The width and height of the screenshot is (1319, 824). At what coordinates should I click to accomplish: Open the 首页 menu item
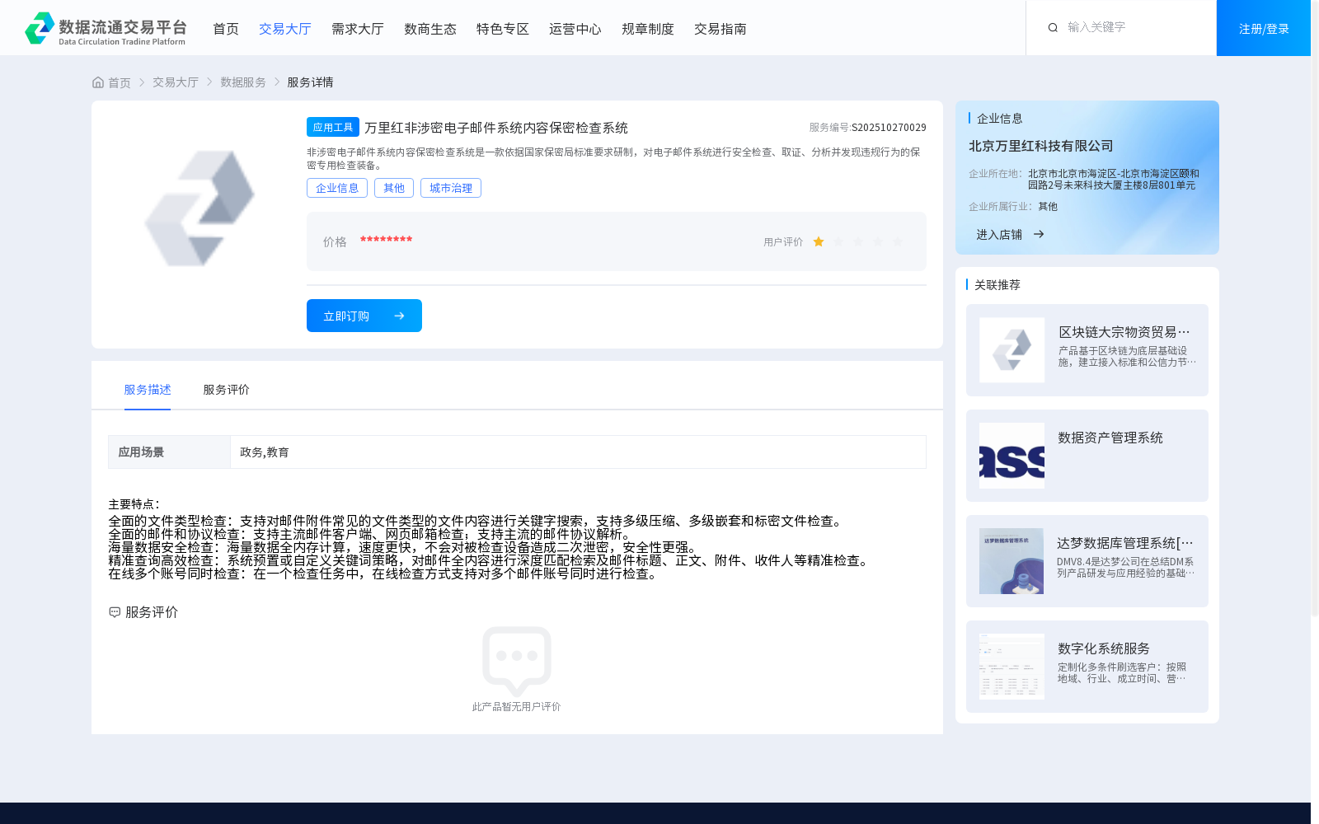pos(226,29)
